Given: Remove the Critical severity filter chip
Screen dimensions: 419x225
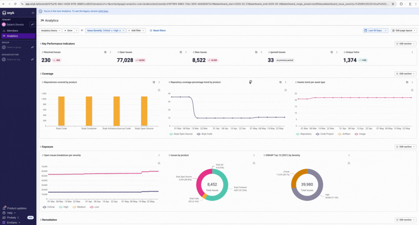Looking at the screenshot, I should [112, 31].
